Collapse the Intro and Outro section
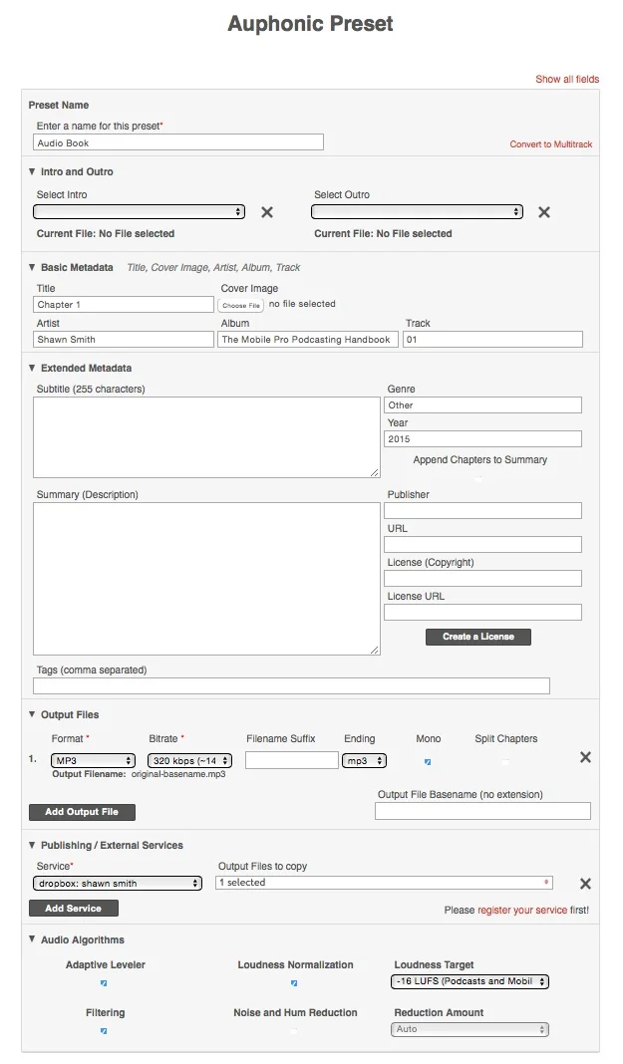 pos(32,171)
